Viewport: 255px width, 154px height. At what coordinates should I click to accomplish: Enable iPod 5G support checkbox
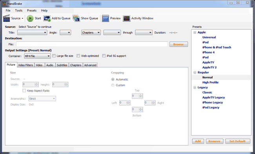[104, 56]
